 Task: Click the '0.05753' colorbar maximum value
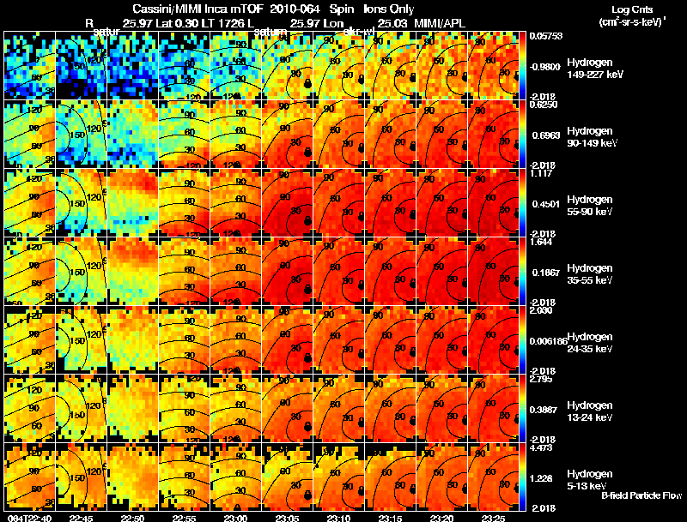[x=546, y=36]
